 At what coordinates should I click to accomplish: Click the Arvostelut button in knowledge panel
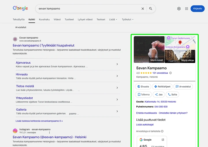(183, 87)
